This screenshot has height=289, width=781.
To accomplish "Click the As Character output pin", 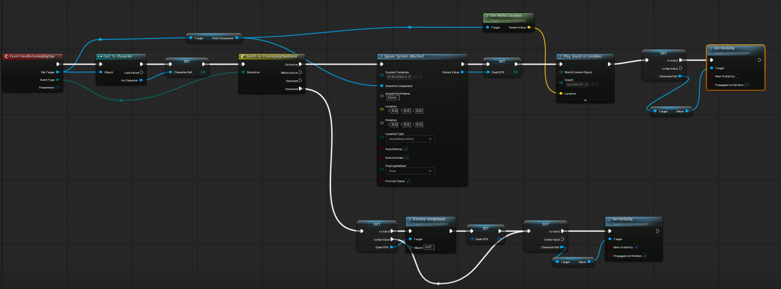I will 141,80.
